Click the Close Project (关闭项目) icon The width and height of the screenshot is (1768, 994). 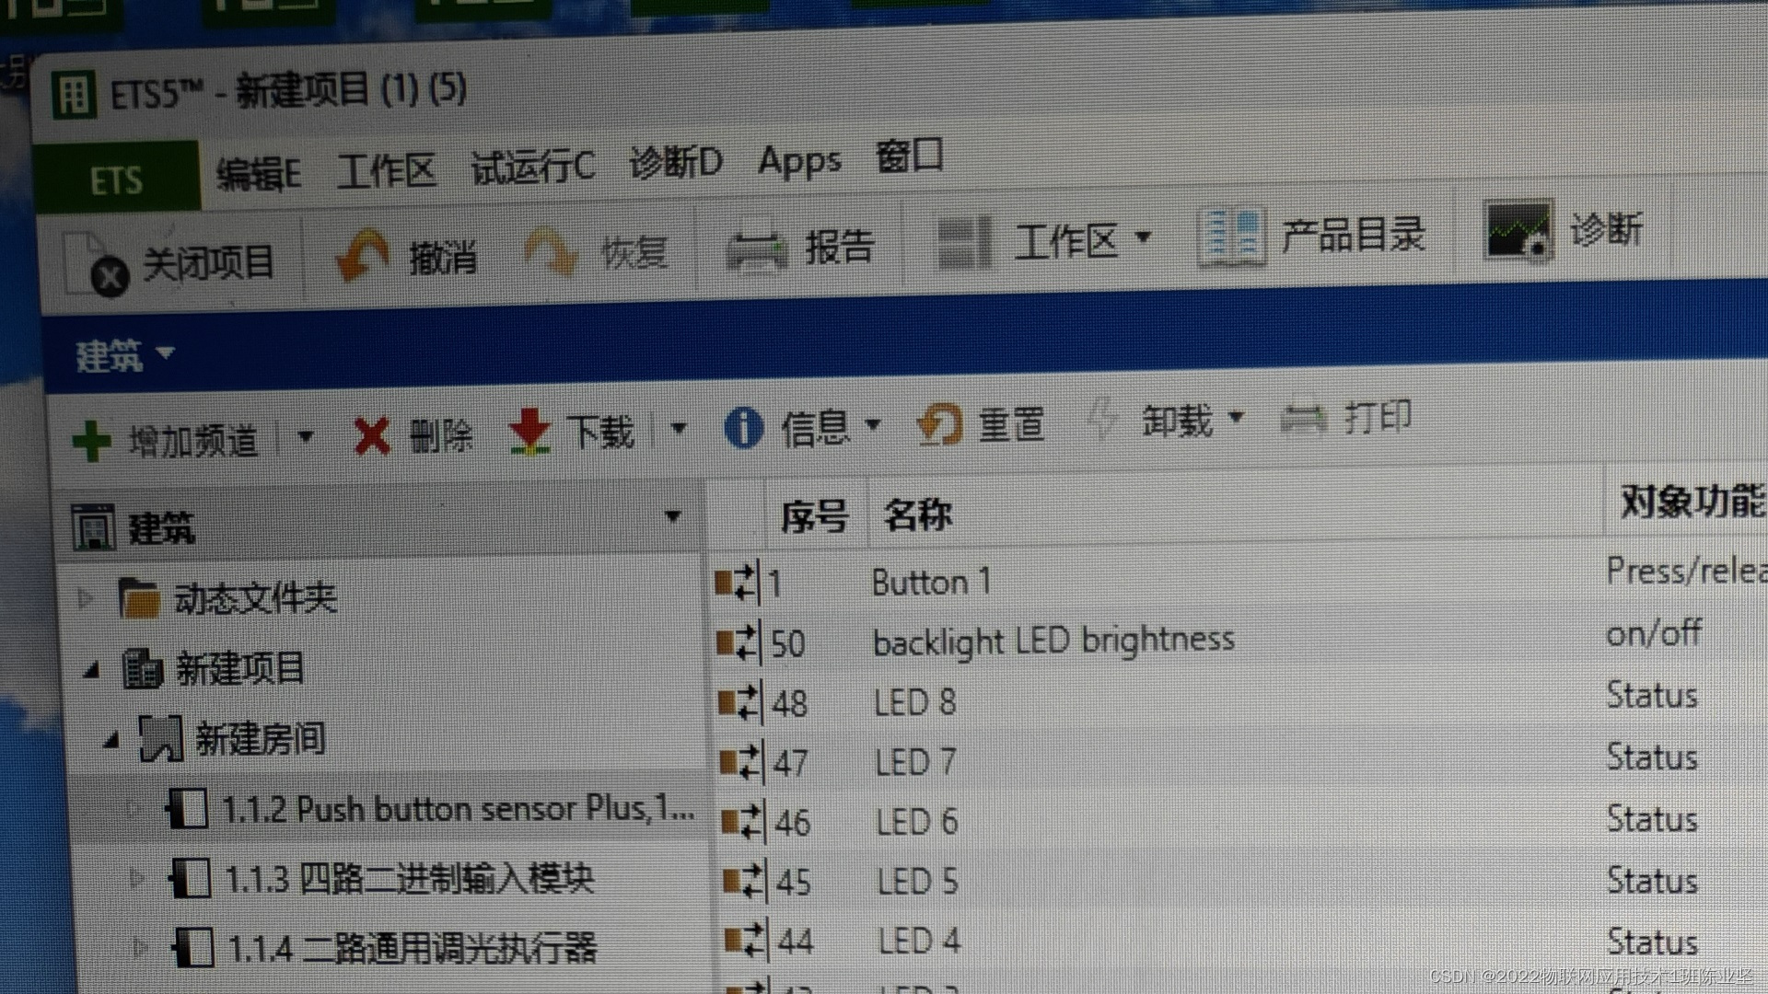coord(96,264)
